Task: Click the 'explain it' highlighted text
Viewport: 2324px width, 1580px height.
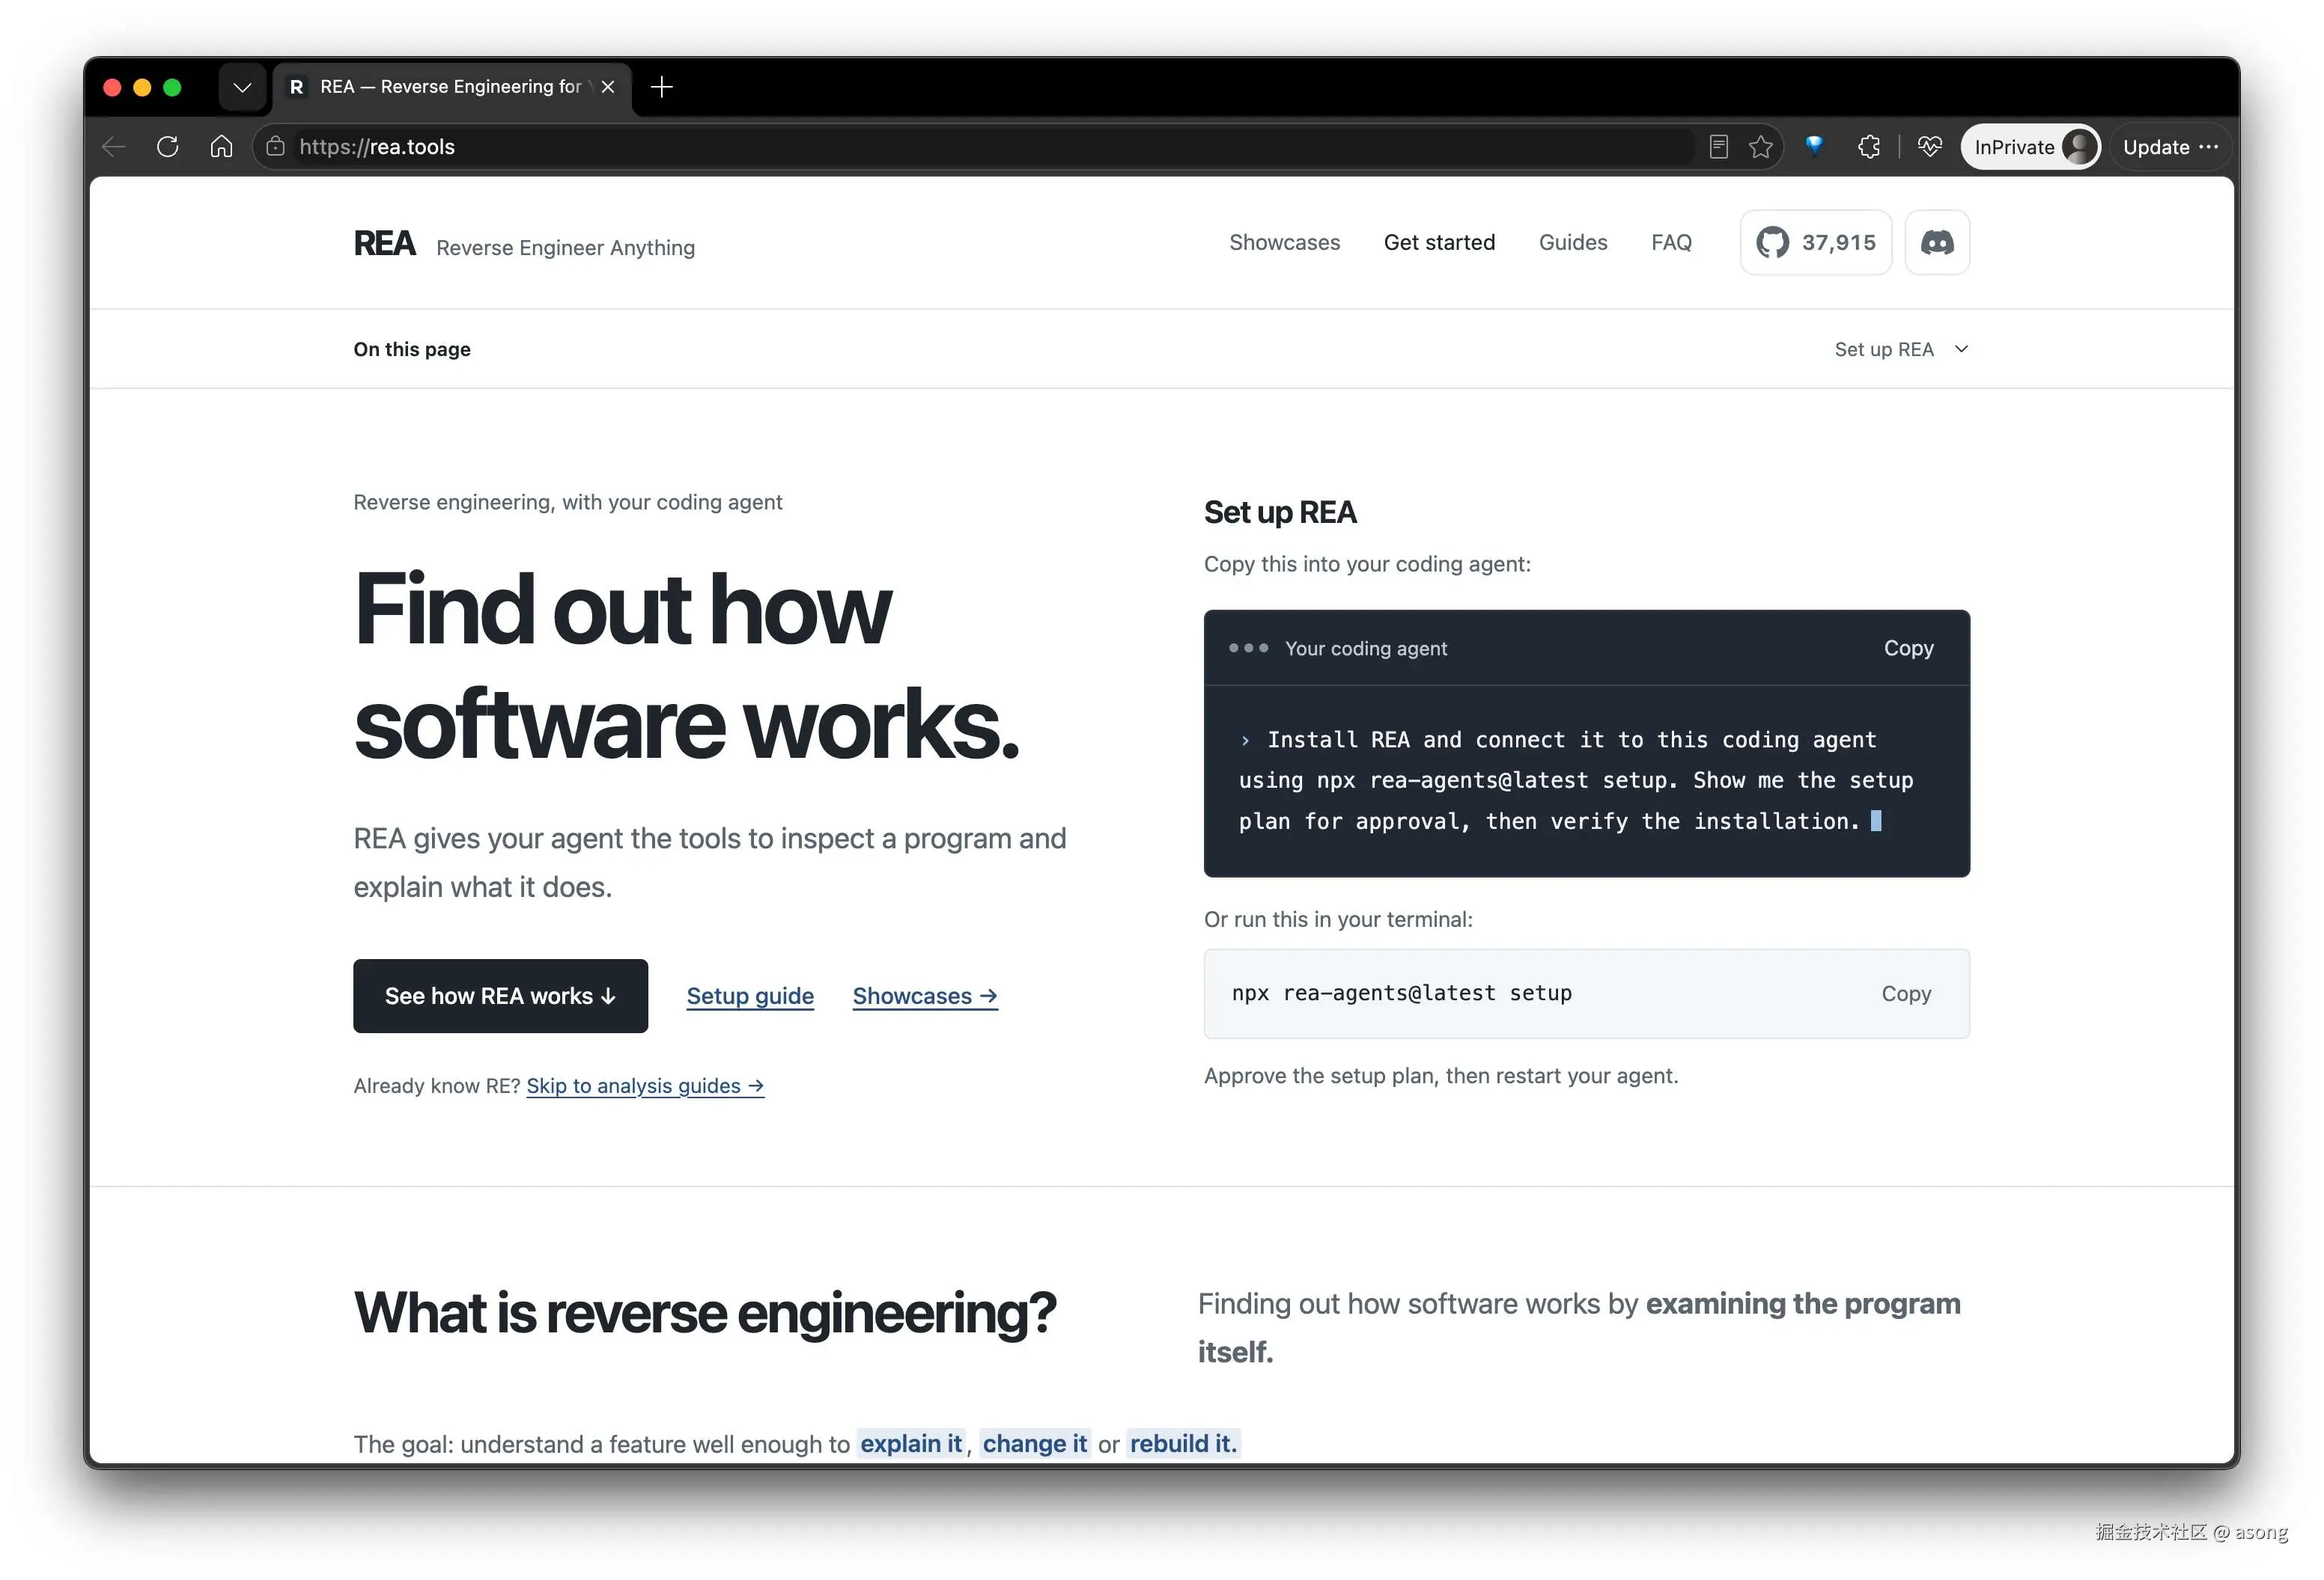Action: point(911,1444)
